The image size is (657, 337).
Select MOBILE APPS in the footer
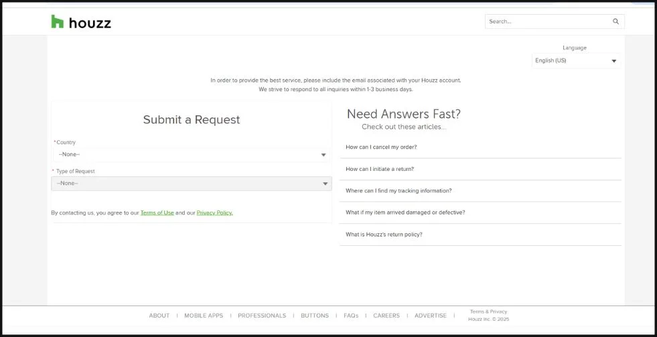pos(204,316)
